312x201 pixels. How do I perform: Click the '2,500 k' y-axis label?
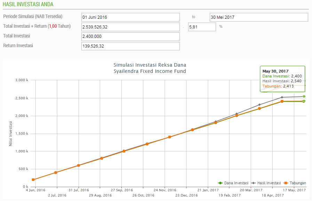click(22, 98)
